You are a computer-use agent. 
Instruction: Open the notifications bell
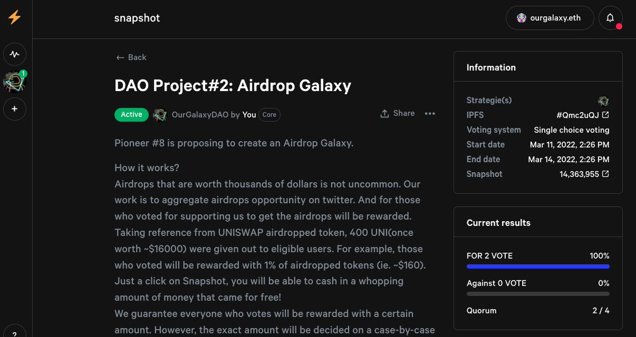(x=610, y=18)
